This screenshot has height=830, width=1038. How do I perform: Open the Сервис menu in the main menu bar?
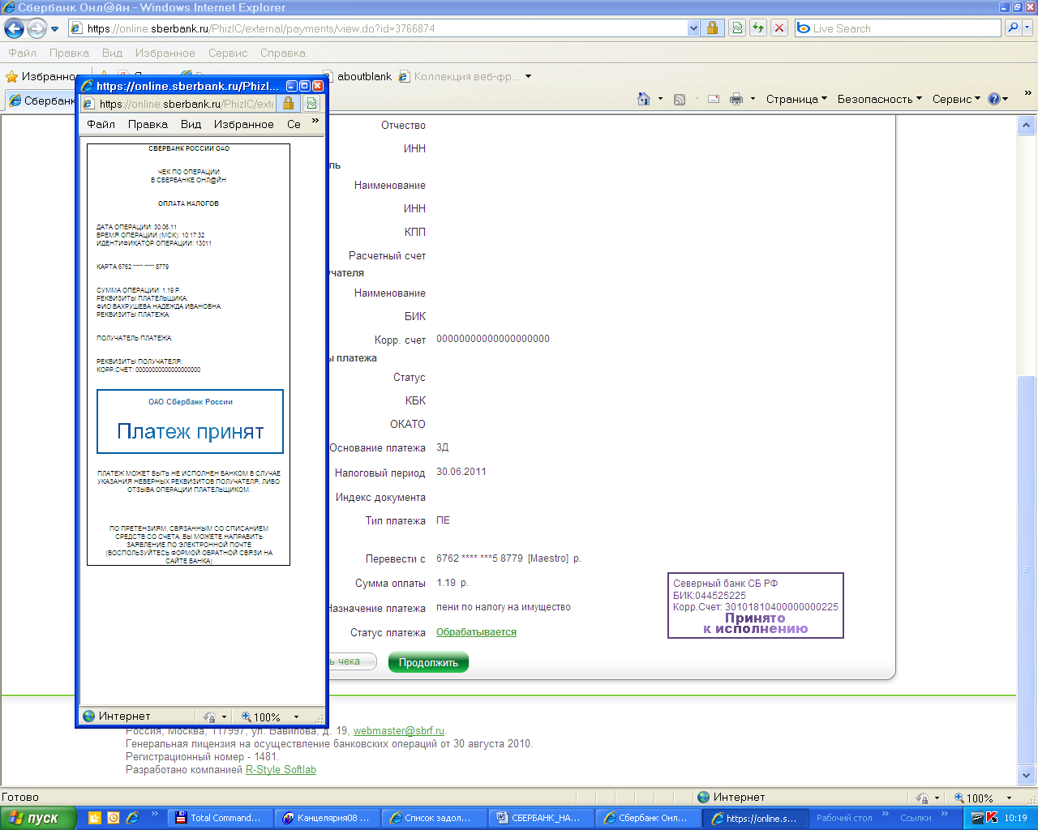[x=228, y=53]
